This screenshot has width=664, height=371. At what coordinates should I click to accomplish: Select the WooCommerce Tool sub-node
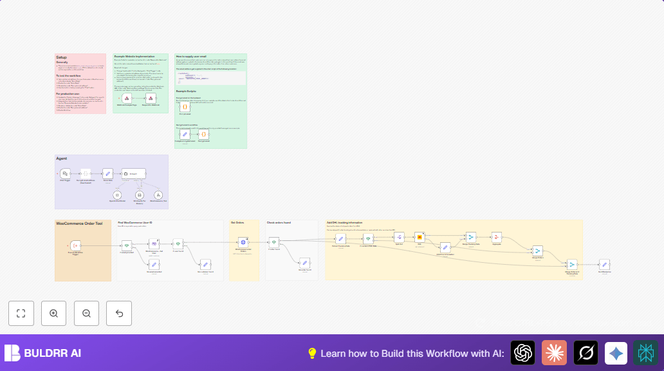(158, 195)
